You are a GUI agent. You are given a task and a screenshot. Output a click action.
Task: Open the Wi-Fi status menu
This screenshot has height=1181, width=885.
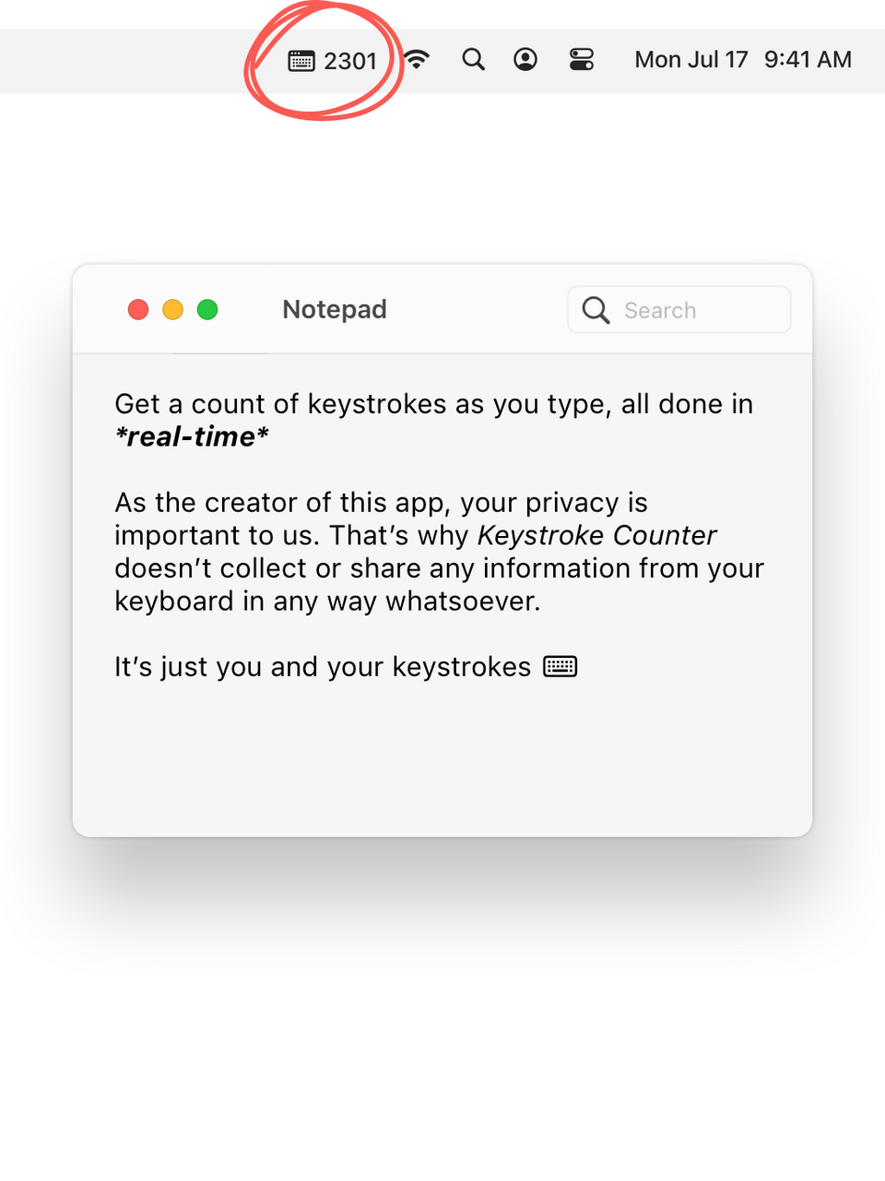click(418, 60)
